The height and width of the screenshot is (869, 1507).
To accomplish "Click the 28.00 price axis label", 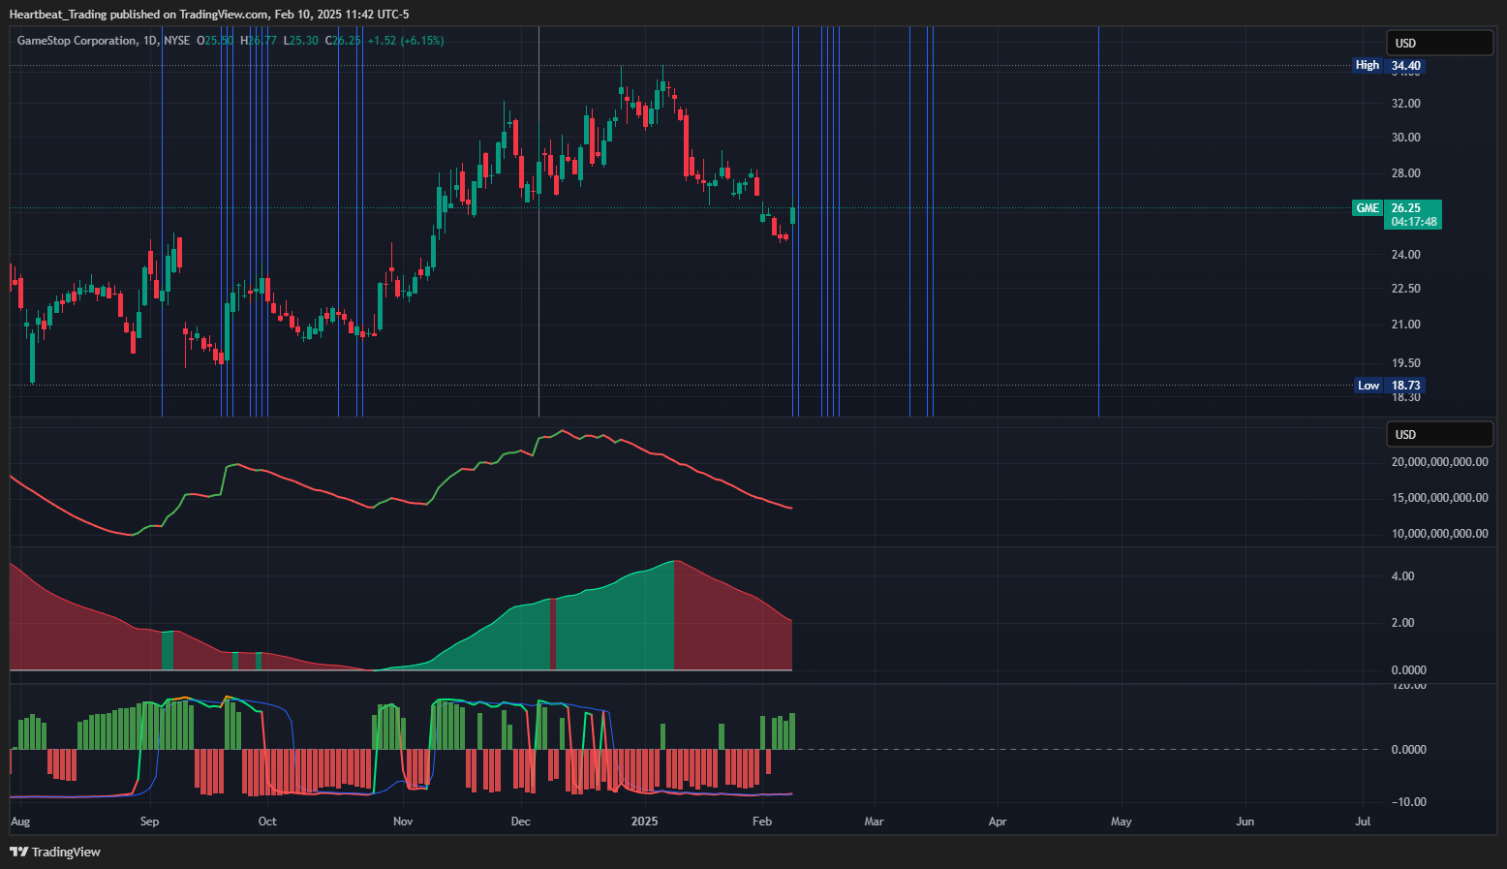I will [1406, 173].
